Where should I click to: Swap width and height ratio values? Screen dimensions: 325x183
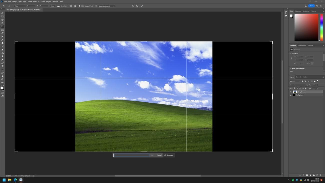[37, 6]
